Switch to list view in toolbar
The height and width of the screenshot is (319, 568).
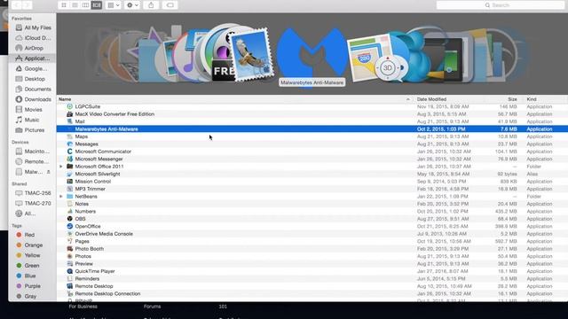pyautogui.click(x=75, y=5)
